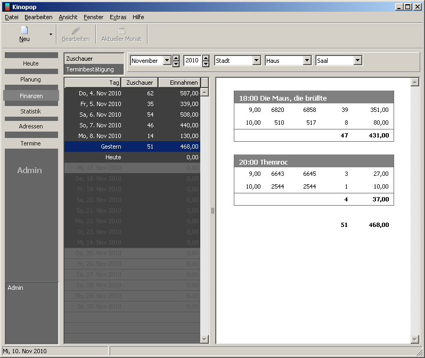Open the Planung section in sidebar

(x=30, y=79)
